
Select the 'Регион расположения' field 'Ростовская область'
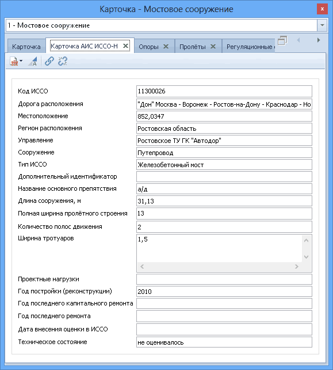[224, 129]
